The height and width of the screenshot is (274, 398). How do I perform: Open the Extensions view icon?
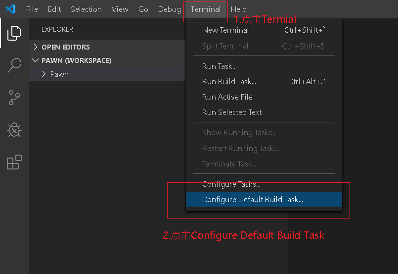14,162
